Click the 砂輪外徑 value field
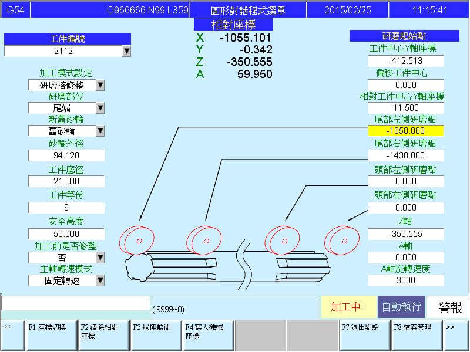 pyautogui.click(x=66, y=155)
